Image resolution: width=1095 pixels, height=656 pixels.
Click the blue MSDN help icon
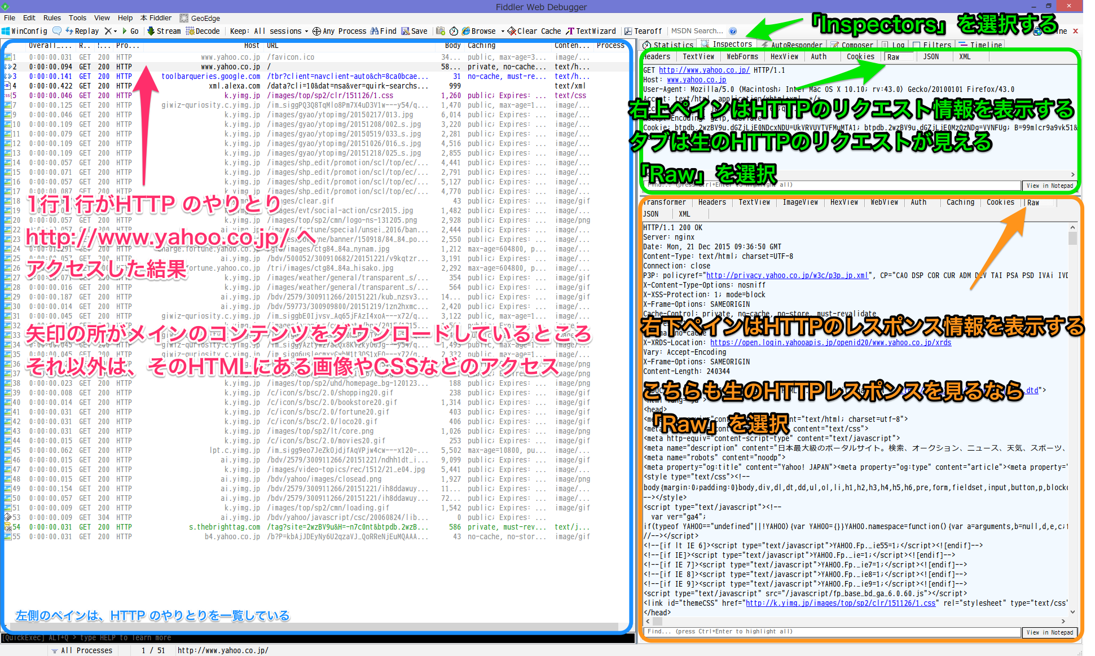coord(733,31)
